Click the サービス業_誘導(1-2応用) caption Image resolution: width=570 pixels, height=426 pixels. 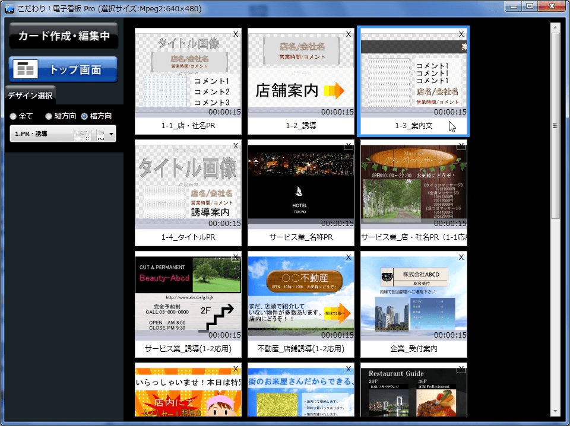(x=188, y=349)
